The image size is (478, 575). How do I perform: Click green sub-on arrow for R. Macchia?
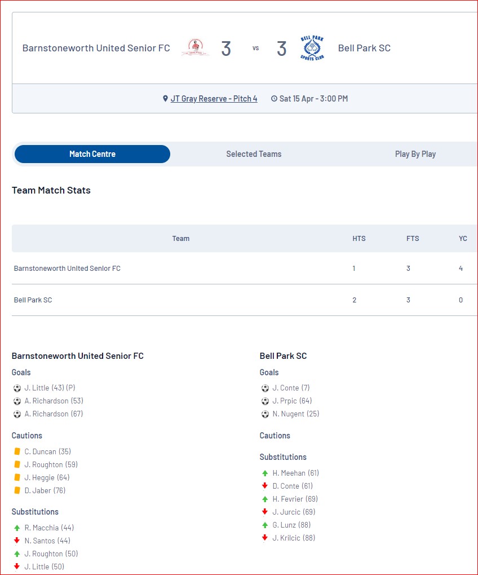coord(17,528)
